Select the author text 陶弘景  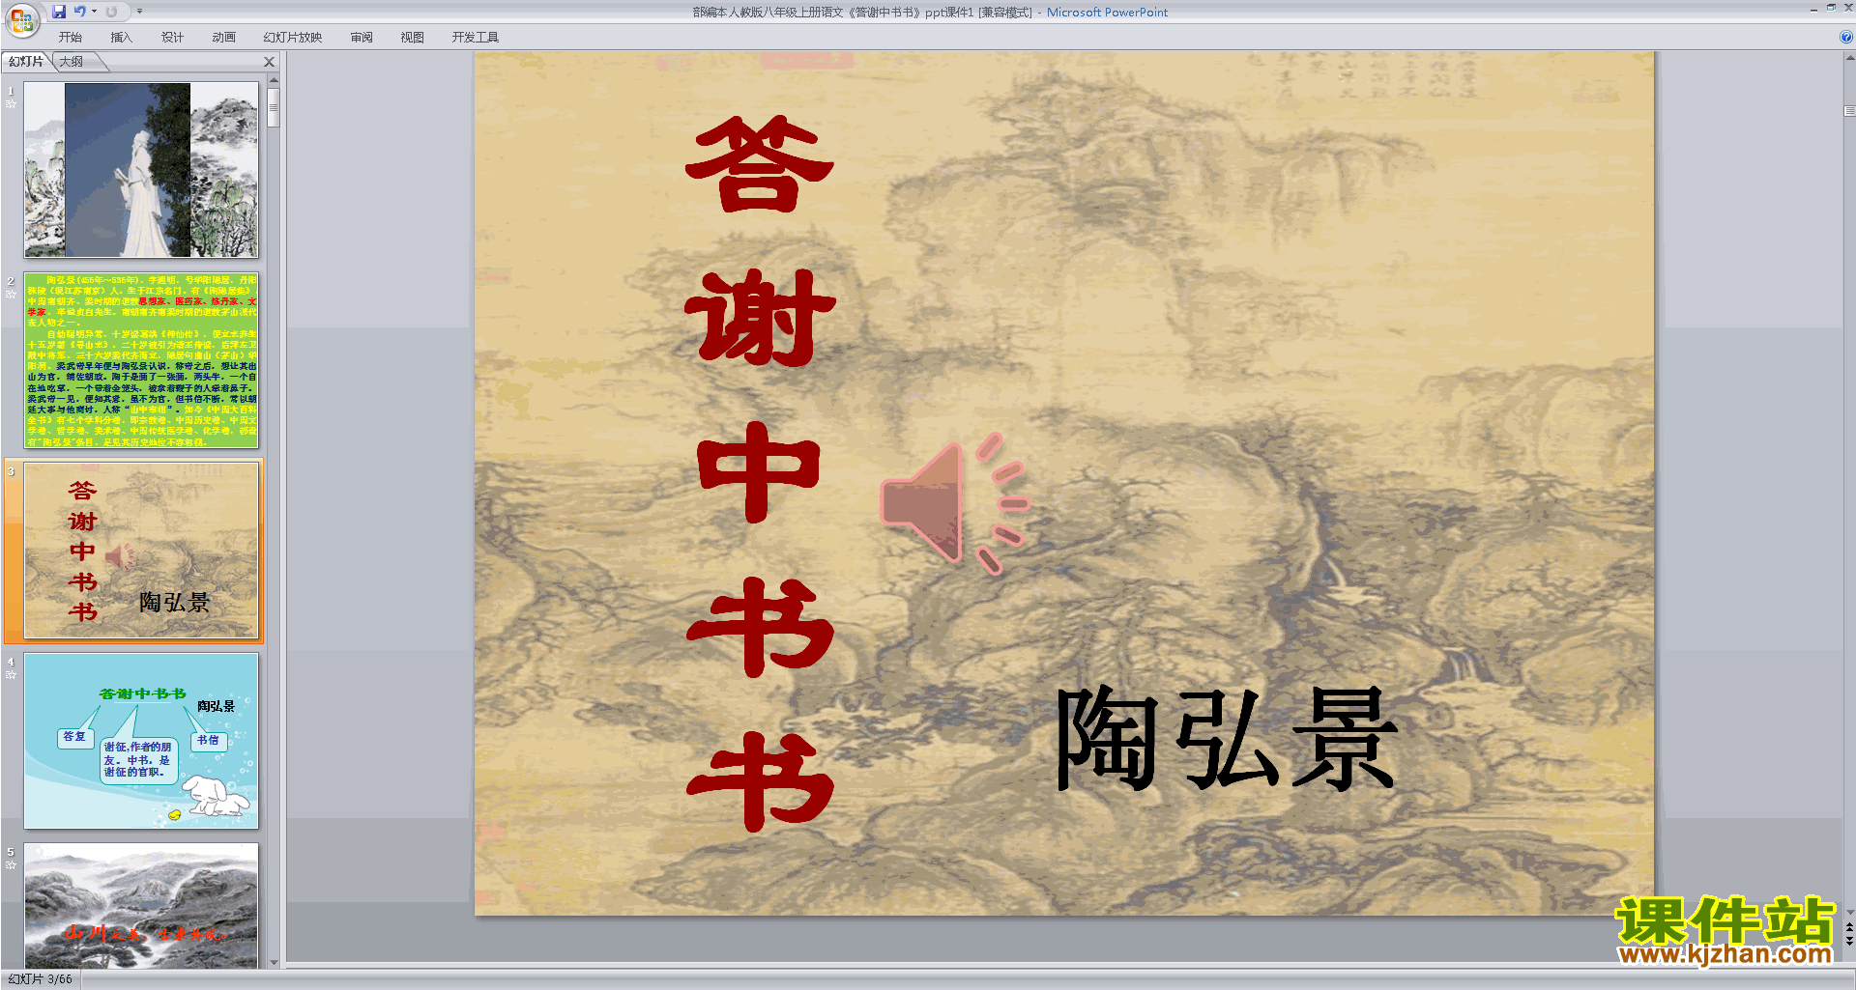tap(1228, 740)
